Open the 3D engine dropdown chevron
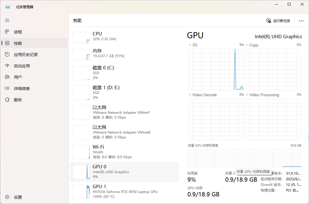Viewport: 309px width, 204px height. point(190,45)
